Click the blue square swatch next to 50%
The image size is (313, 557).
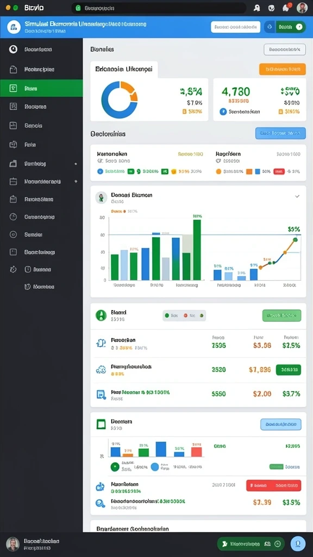[x=258, y=171]
